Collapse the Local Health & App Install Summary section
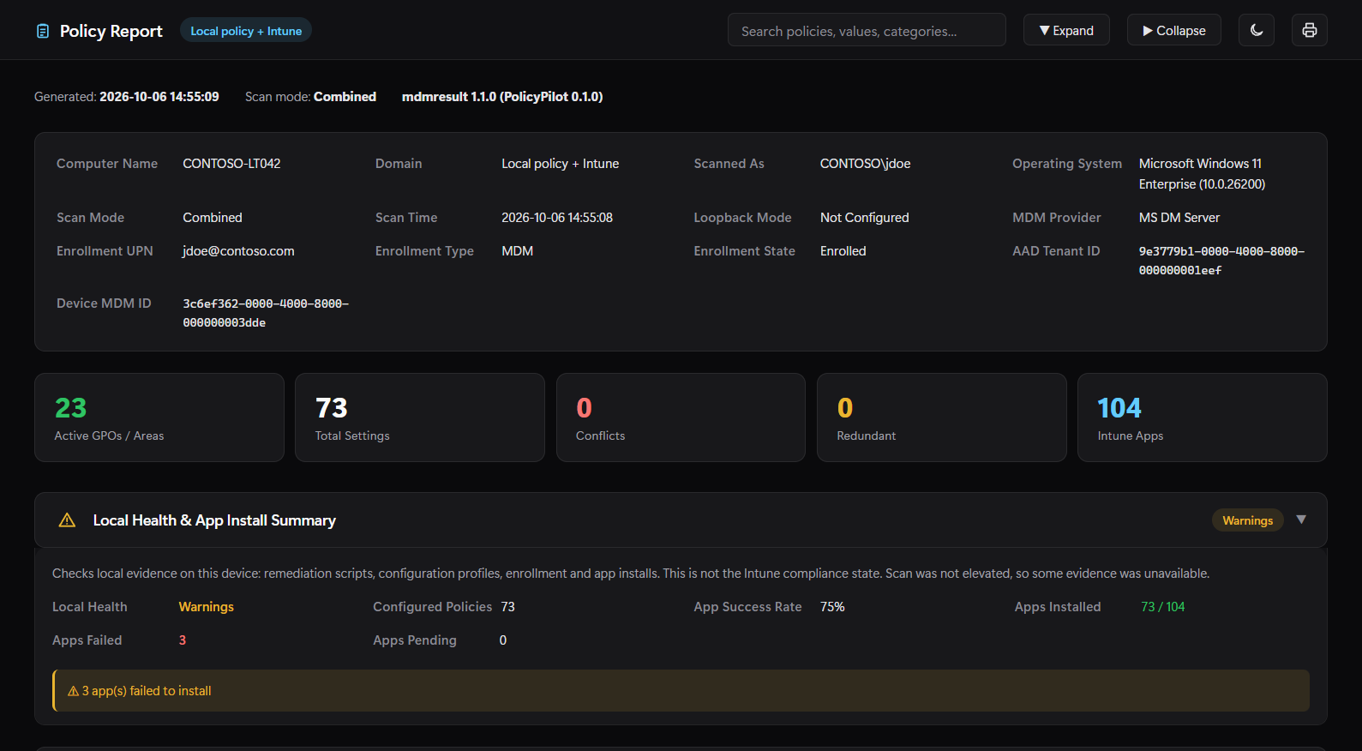 tap(1301, 520)
